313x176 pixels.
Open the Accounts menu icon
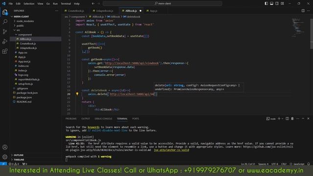click(5, 147)
